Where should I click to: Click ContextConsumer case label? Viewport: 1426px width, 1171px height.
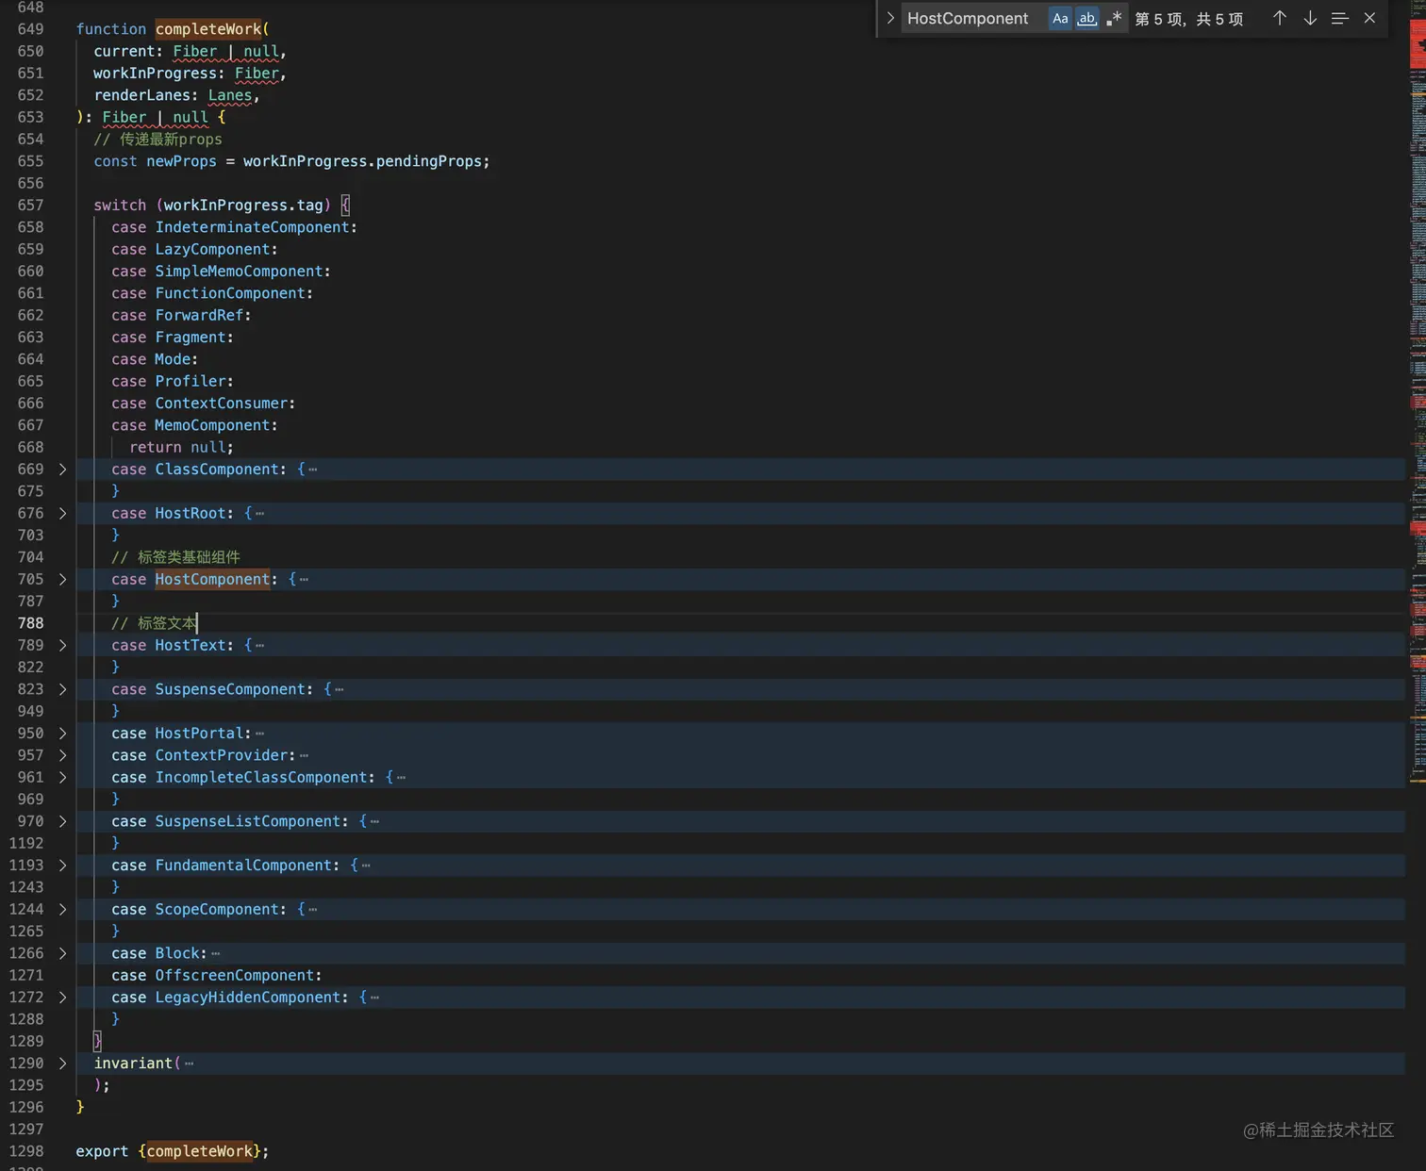[222, 404]
